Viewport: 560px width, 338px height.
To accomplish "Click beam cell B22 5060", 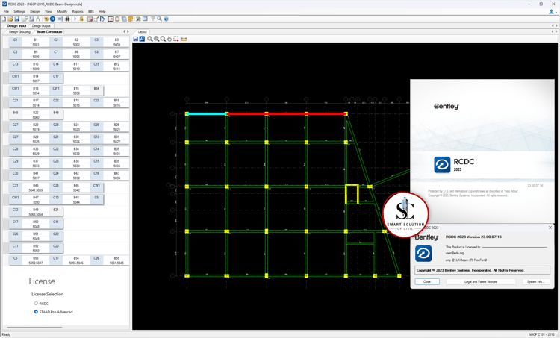I will point(36,115).
